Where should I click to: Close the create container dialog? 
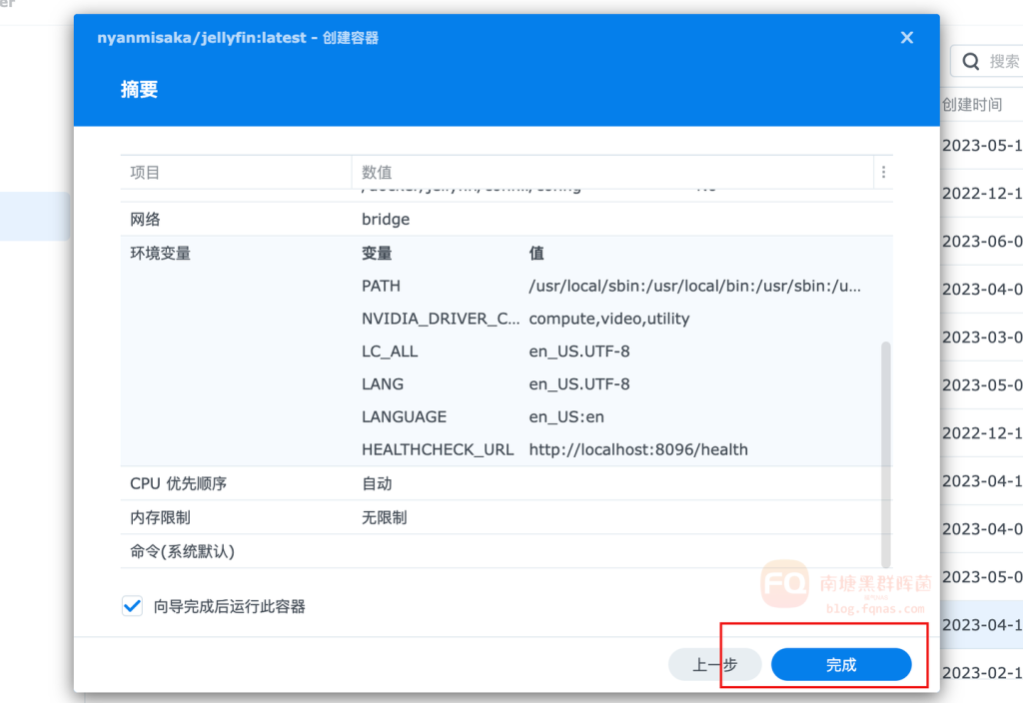[906, 38]
